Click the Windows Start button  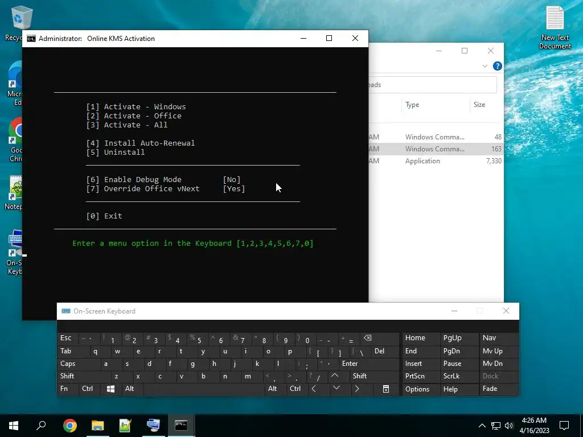pyautogui.click(x=14, y=426)
